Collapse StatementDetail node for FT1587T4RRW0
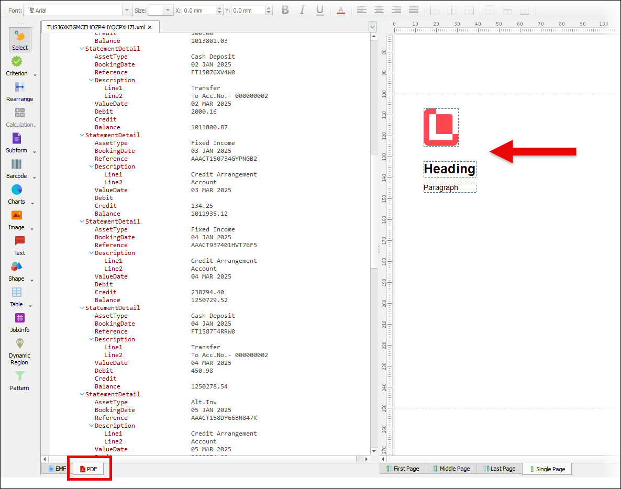 (x=82, y=308)
